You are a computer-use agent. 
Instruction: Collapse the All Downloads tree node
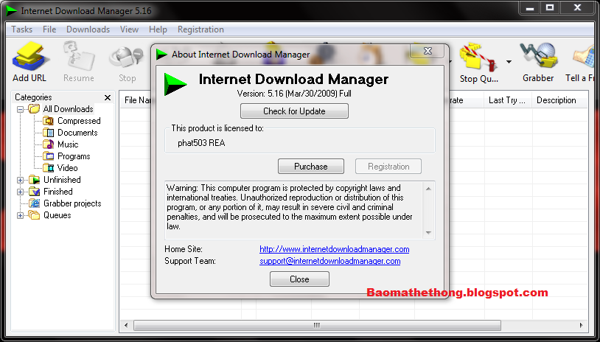(x=21, y=109)
